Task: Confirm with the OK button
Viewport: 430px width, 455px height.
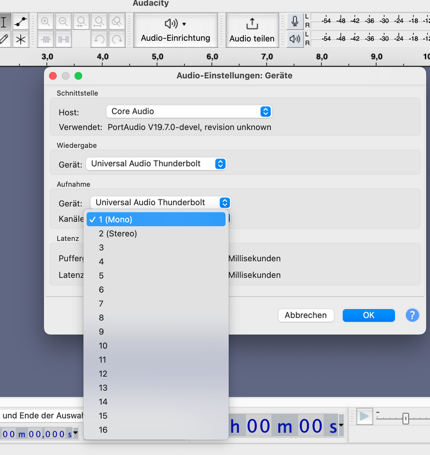Action: 368,315
